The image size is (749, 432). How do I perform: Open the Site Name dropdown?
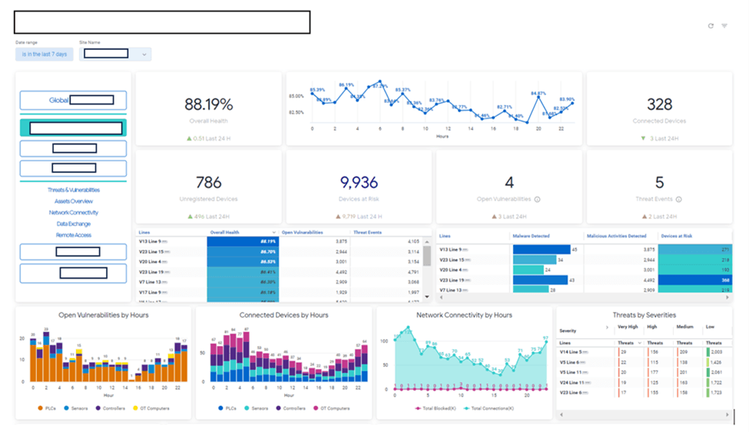click(115, 54)
